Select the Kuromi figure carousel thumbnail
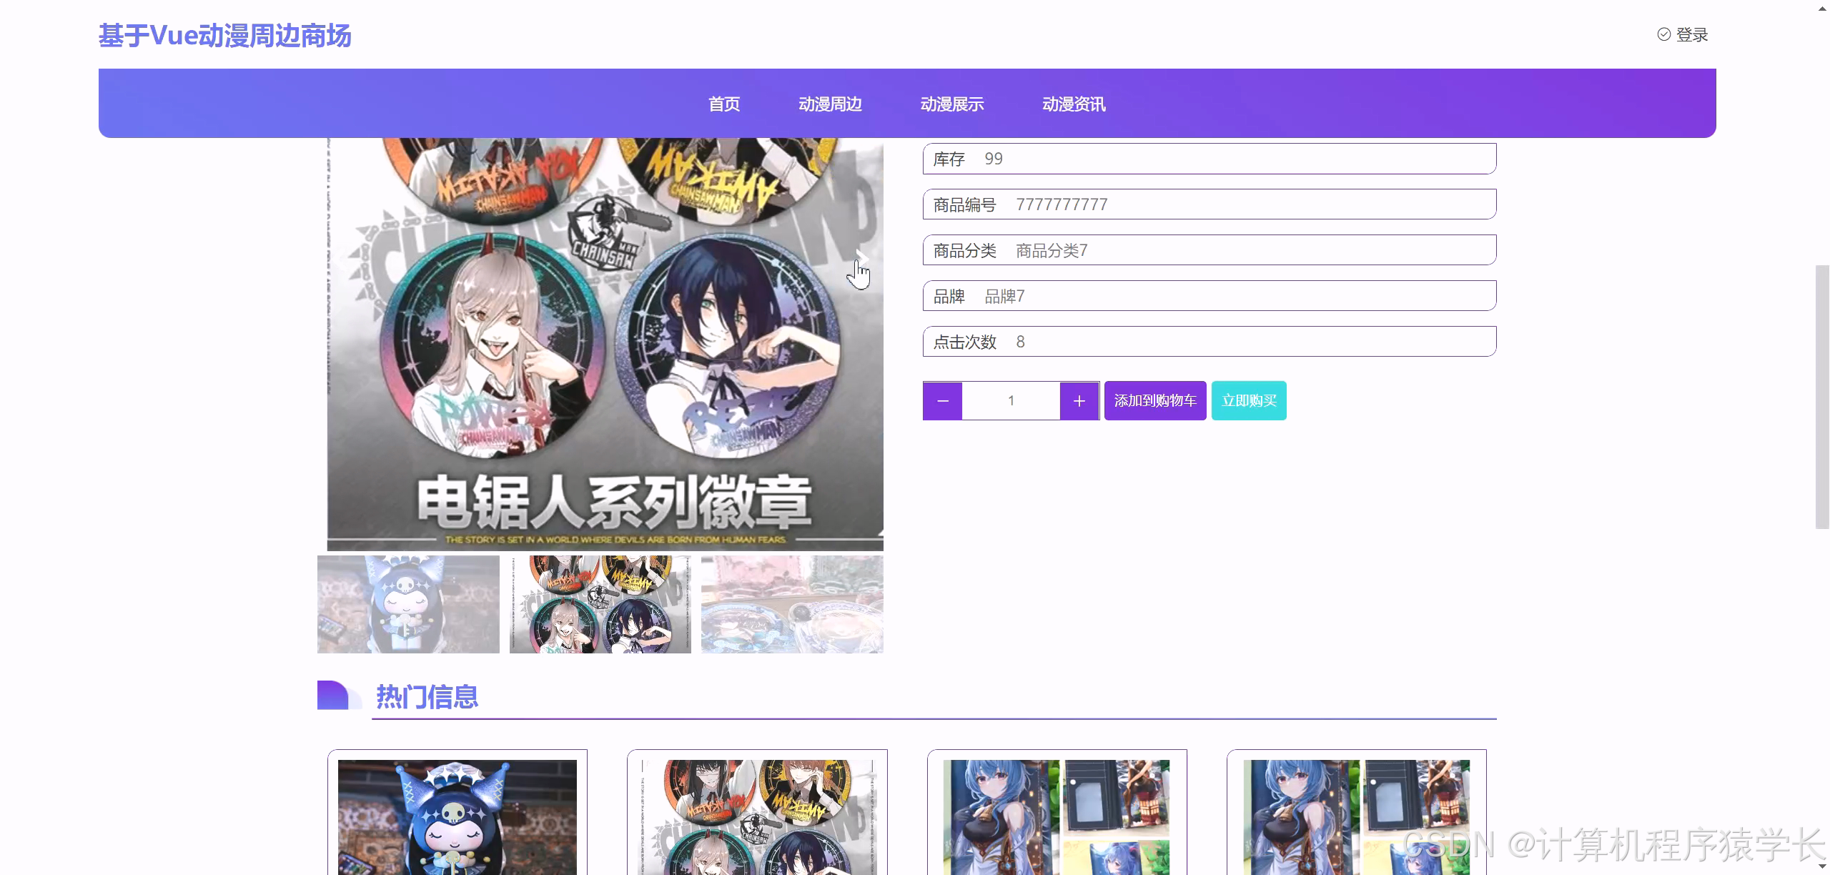Screen dimensions: 1830x875 tap(408, 604)
